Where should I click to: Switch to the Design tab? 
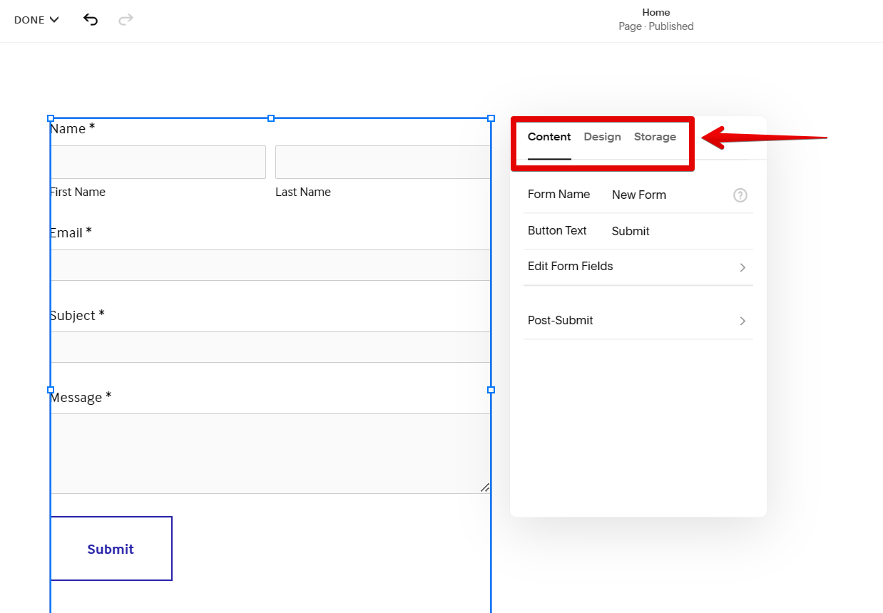[602, 137]
